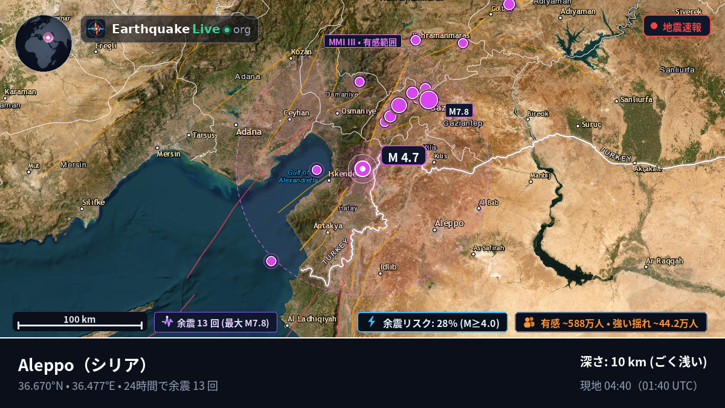This screenshot has width=725, height=408.
Task: Click the Earthquake Live org title text
Action: point(181,29)
